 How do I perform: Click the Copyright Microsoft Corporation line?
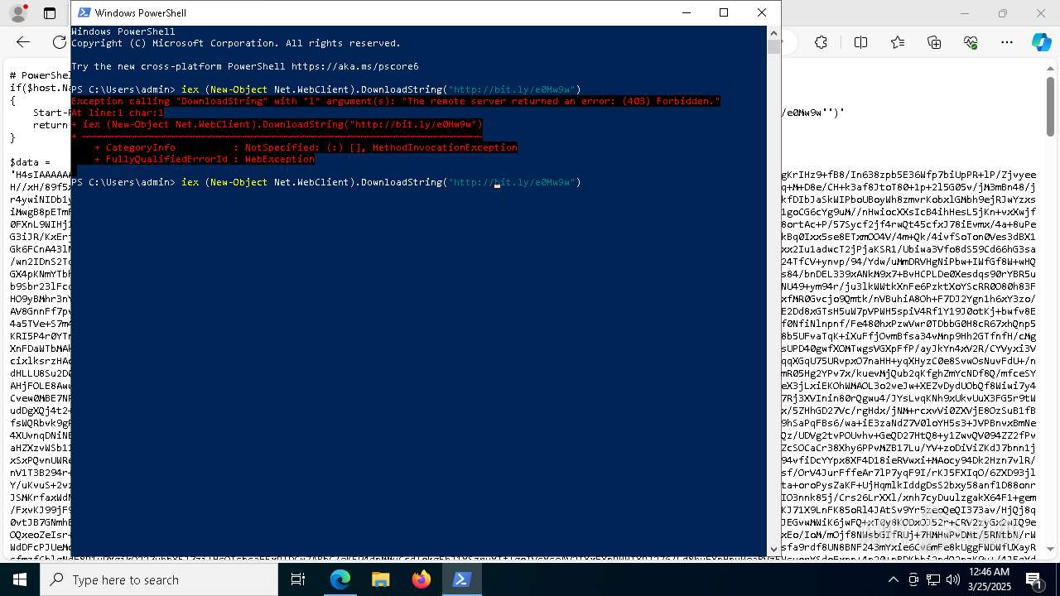[236, 43]
